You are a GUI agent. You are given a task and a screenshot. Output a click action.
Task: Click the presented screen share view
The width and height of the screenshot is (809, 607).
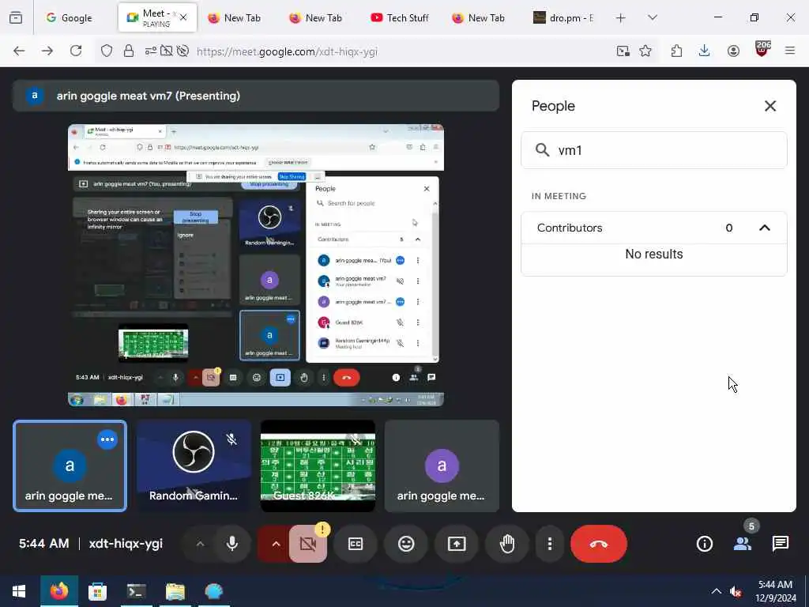(x=256, y=266)
